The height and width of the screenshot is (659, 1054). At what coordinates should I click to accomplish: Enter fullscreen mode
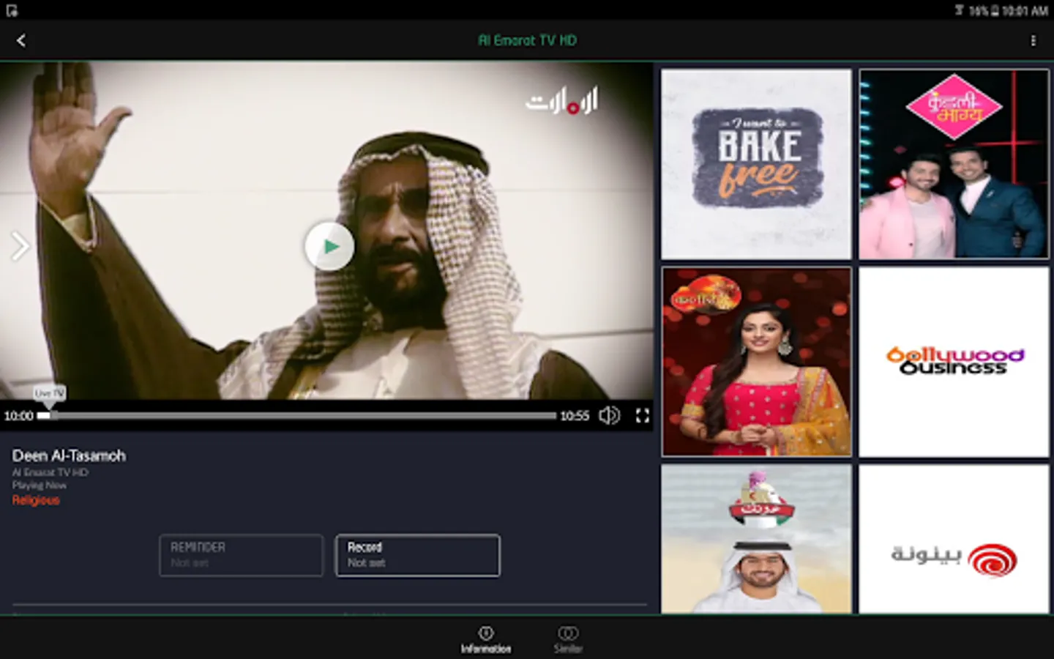click(643, 416)
